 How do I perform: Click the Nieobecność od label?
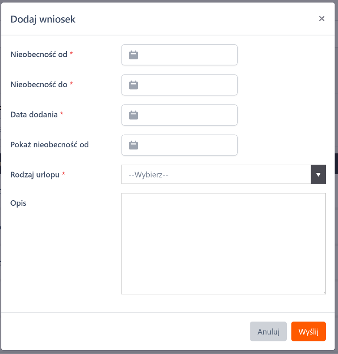tap(39, 55)
